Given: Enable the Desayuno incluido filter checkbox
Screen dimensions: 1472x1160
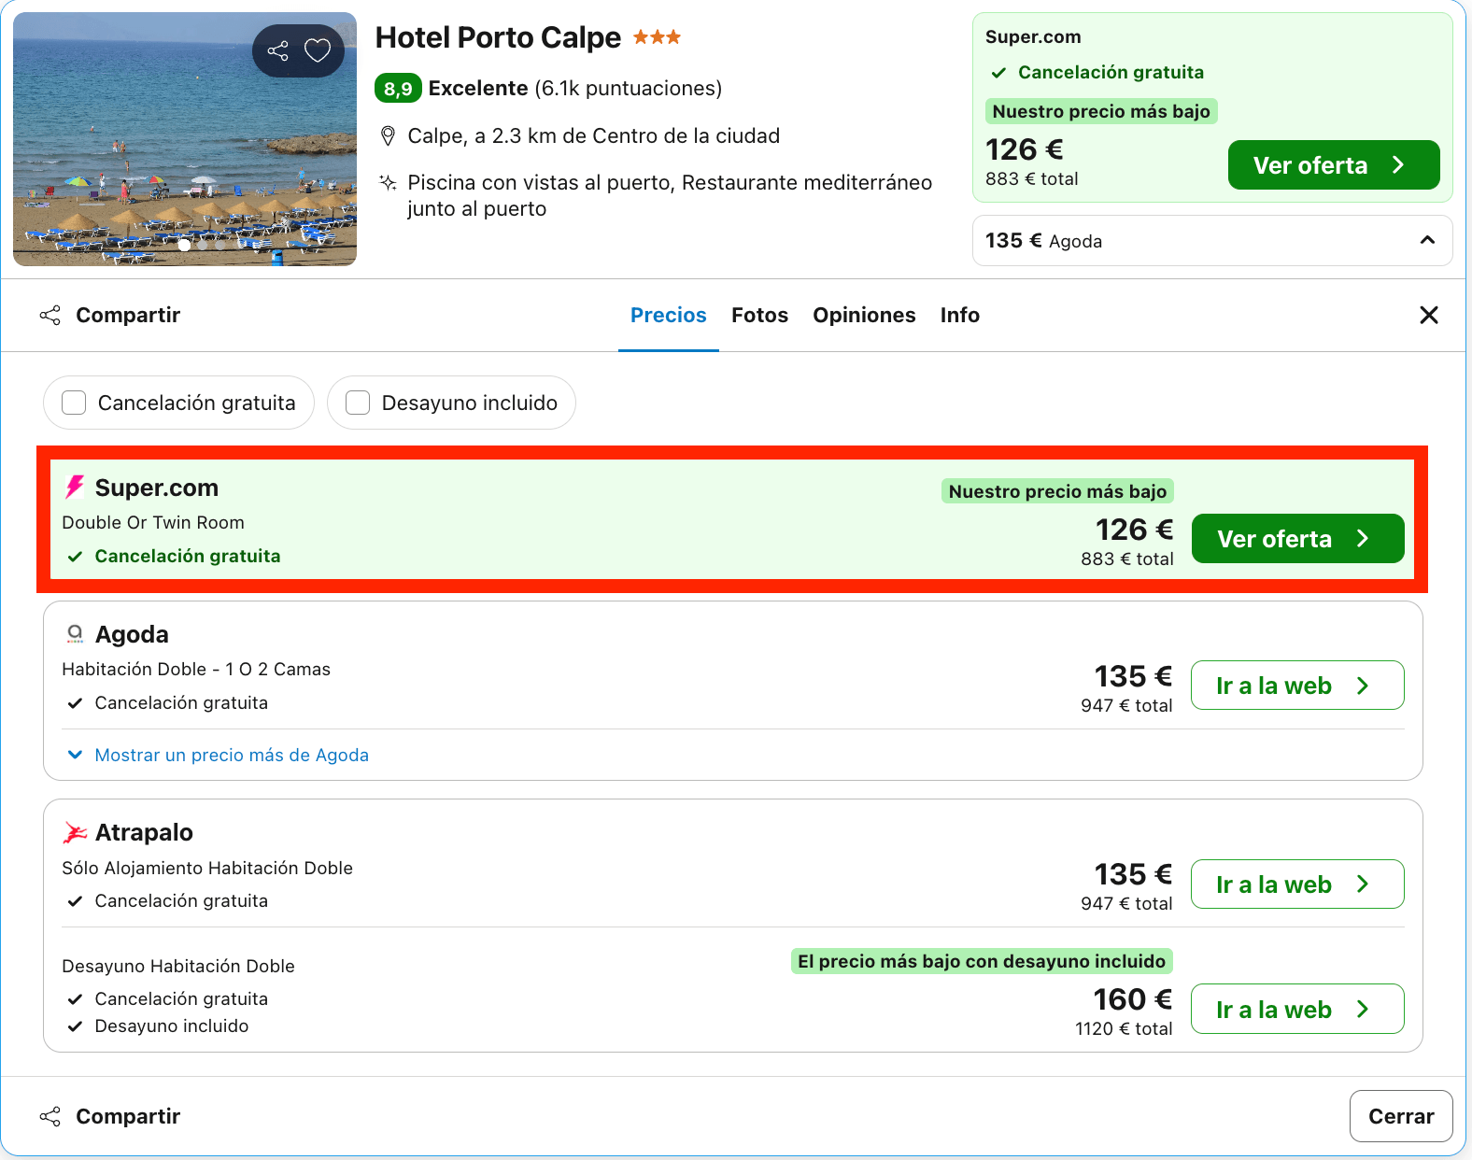Looking at the screenshot, I should tap(358, 403).
